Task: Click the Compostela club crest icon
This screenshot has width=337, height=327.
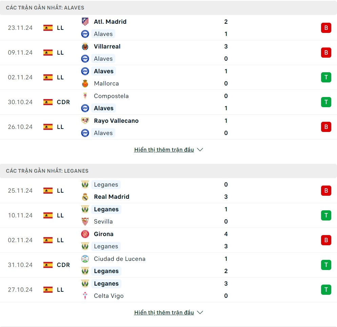Action: 85,96
